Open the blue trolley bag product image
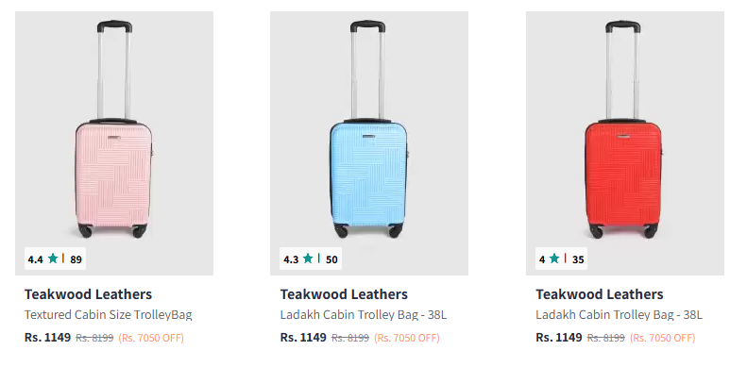The width and height of the screenshot is (747, 367). click(369, 143)
